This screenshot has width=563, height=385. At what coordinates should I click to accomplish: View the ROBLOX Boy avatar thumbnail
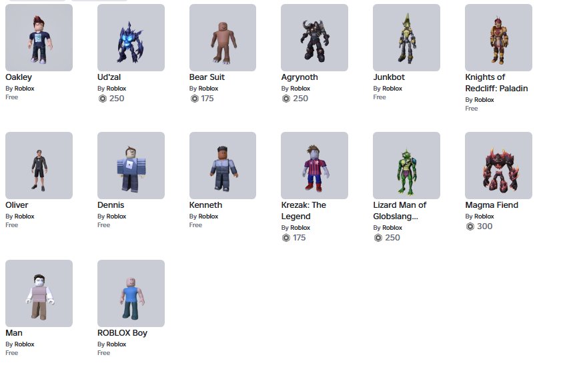[131, 293]
